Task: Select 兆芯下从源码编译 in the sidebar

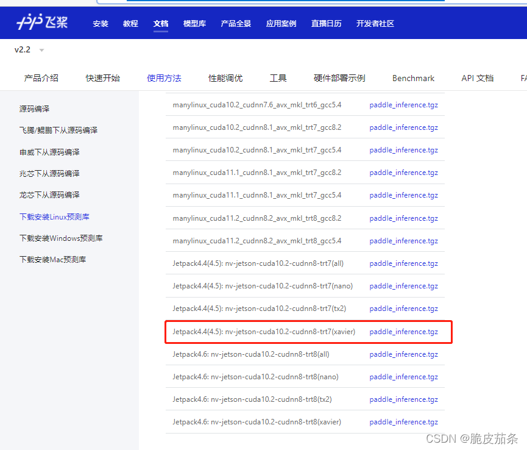Action: click(49, 174)
